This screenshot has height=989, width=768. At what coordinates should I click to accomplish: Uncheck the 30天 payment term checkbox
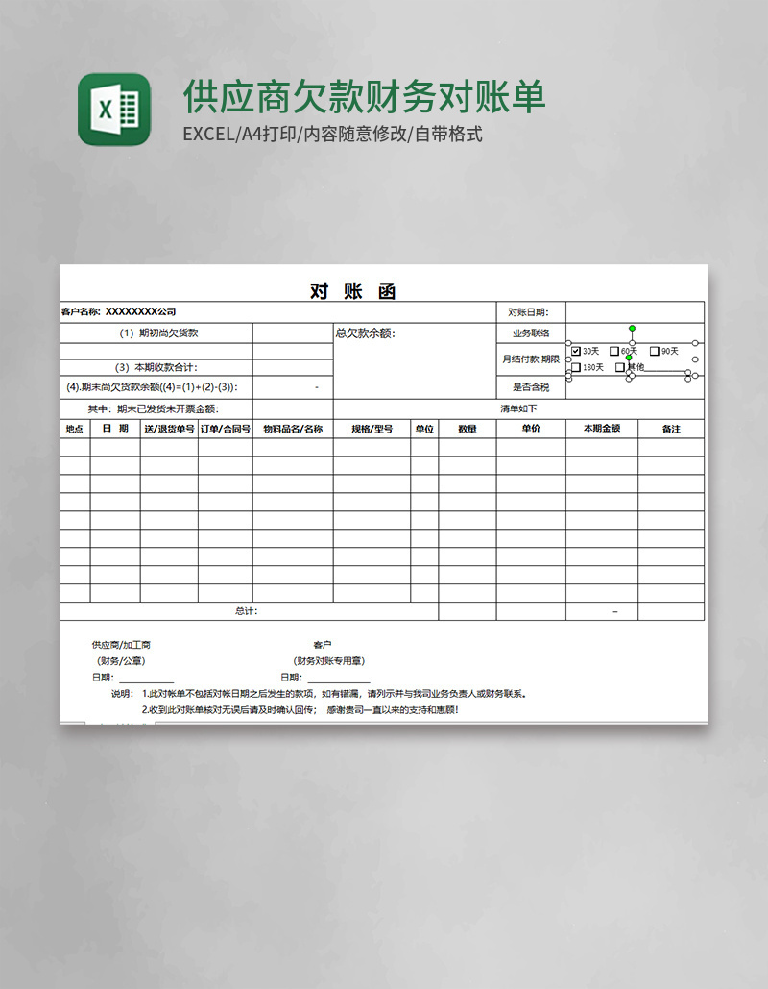[x=575, y=351]
